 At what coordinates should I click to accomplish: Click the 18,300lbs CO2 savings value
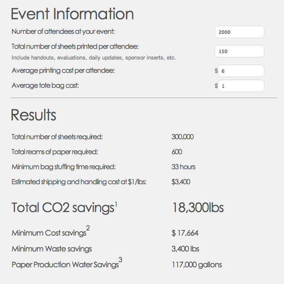point(198,208)
